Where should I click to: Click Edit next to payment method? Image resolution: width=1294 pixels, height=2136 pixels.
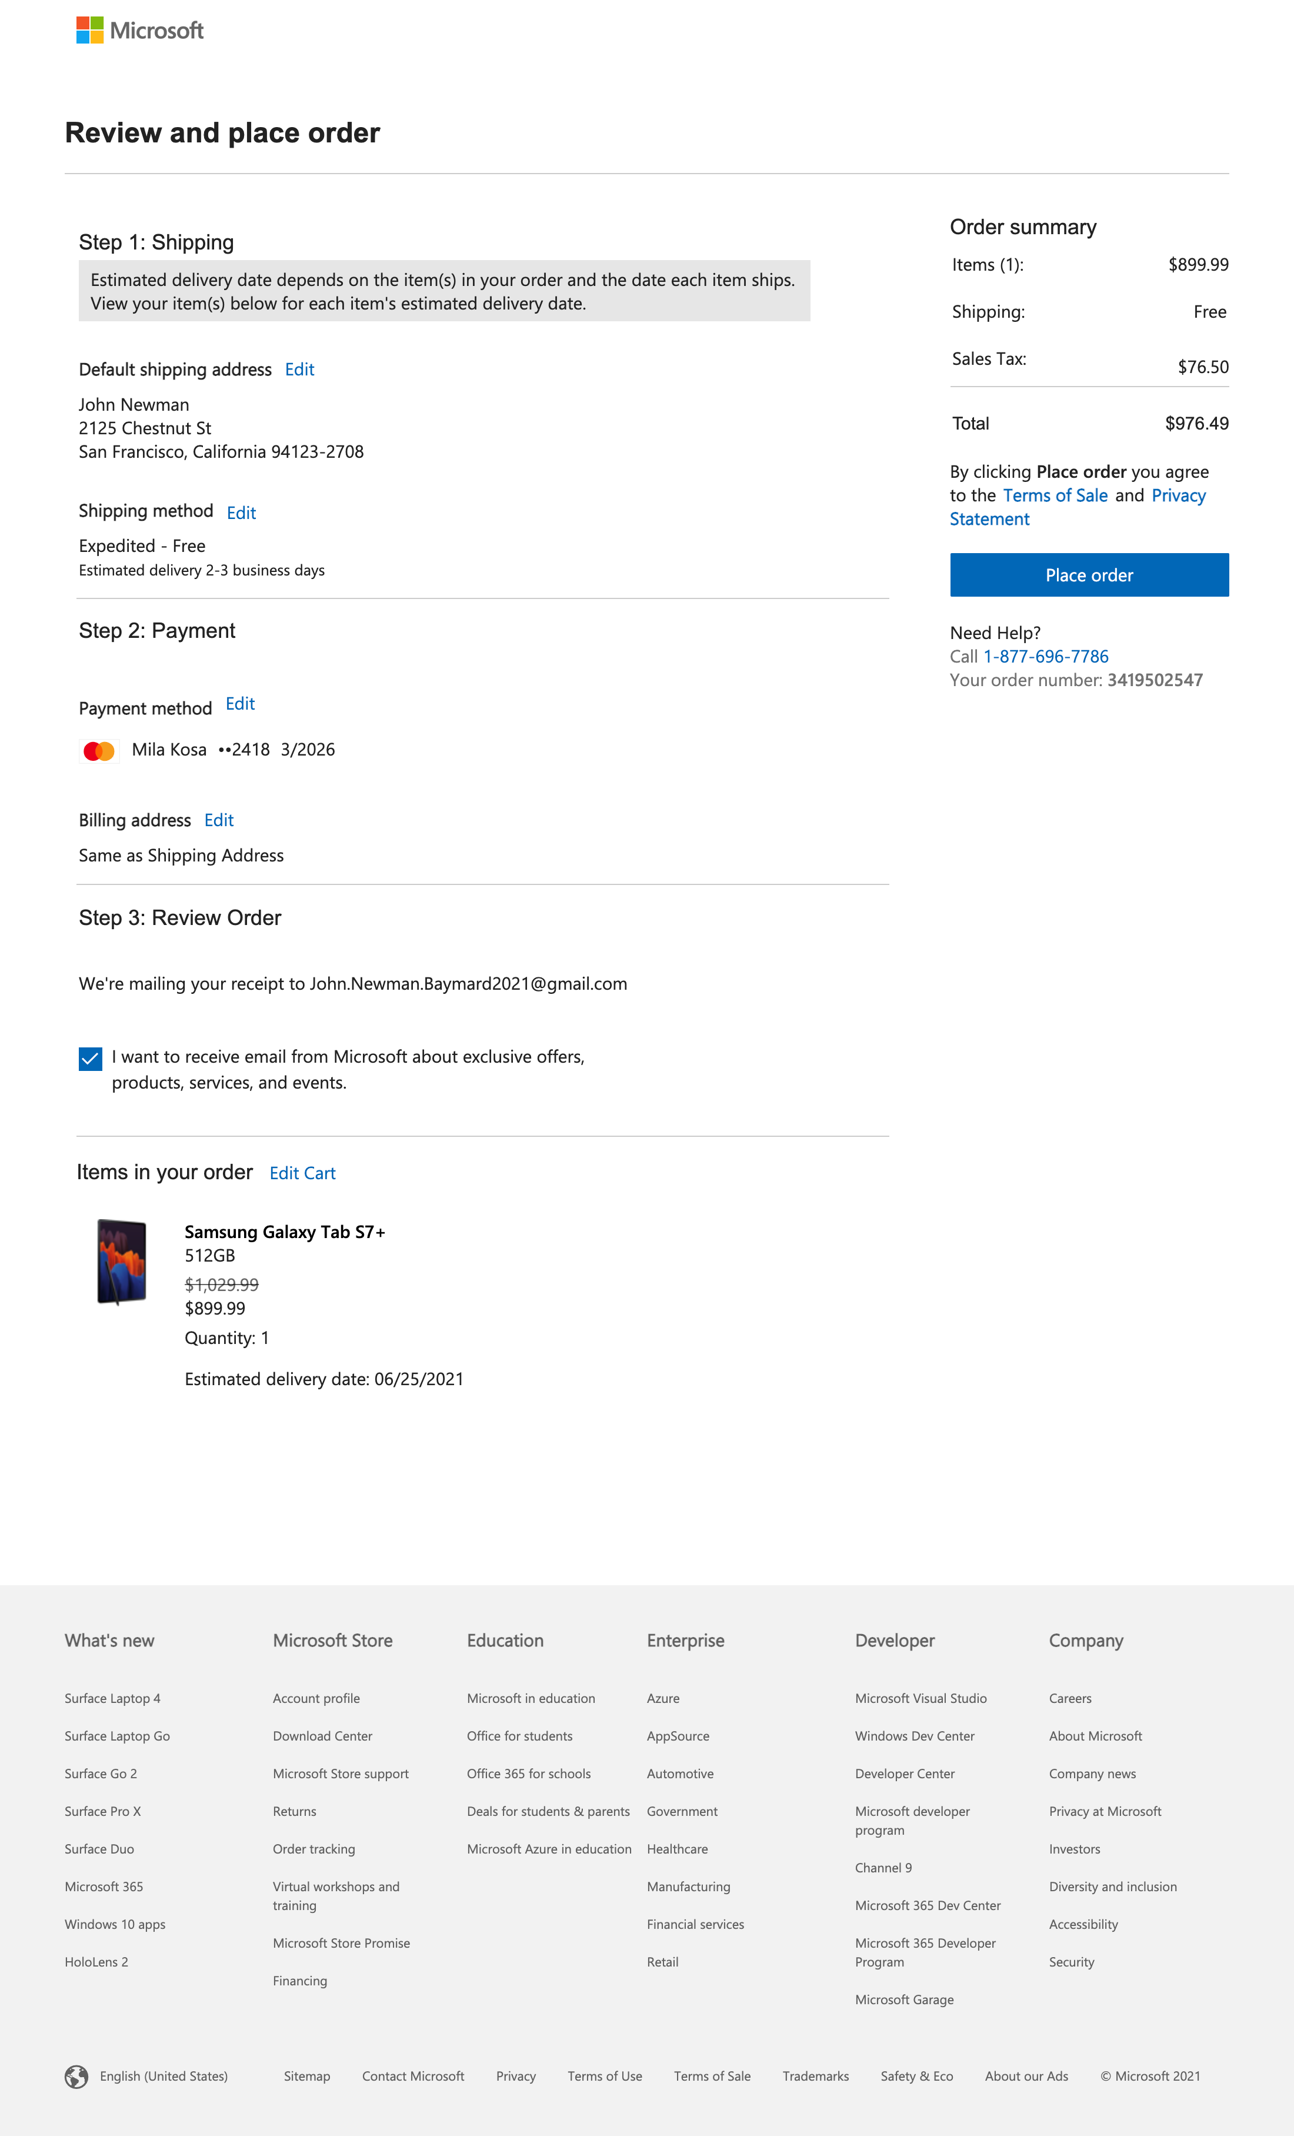240,704
